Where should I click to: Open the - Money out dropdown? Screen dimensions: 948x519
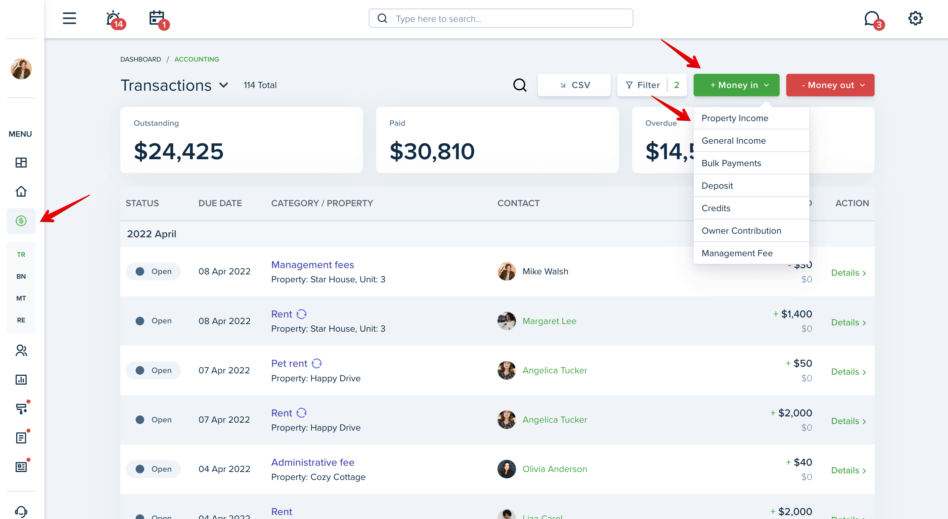(x=830, y=85)
